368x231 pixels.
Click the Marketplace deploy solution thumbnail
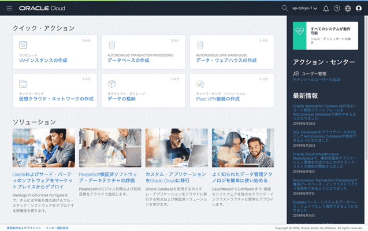coord(44,148)
